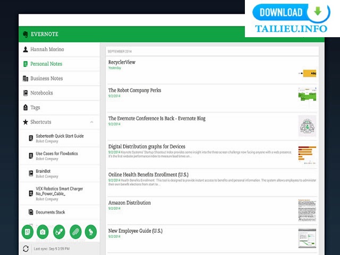Click the green download arrow icon

coord(318,11)
